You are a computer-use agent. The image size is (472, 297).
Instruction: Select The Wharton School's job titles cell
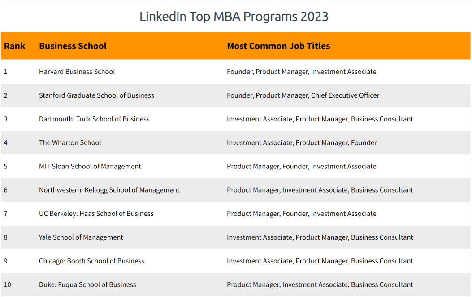click(302, 143)
